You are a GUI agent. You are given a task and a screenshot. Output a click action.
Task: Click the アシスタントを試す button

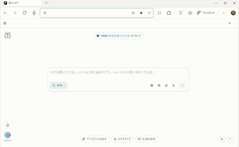click(x=95, y=139)
